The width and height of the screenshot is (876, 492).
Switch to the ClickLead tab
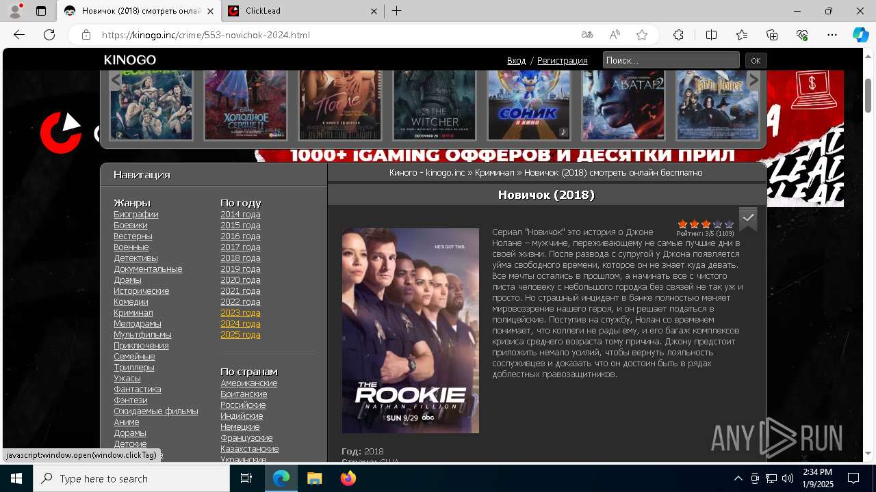[302, 11]
